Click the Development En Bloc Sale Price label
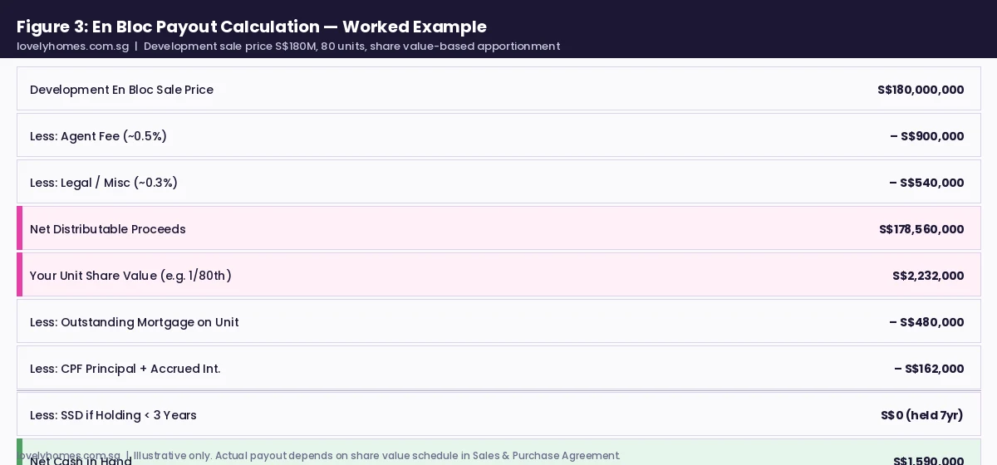The image size is (997, 465). (121, 90)
